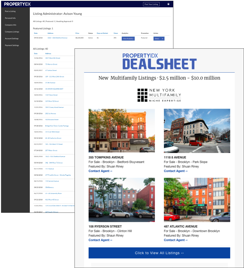This screenshot has height=268, width=244.
Task: Open the Select action dropdown for featured listing
Action: (159, 39)
